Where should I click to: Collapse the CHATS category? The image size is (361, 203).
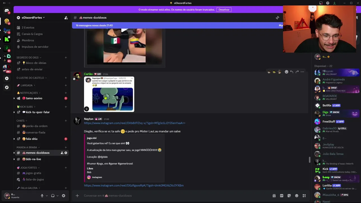pyautogui.click(x=22, y=121)
